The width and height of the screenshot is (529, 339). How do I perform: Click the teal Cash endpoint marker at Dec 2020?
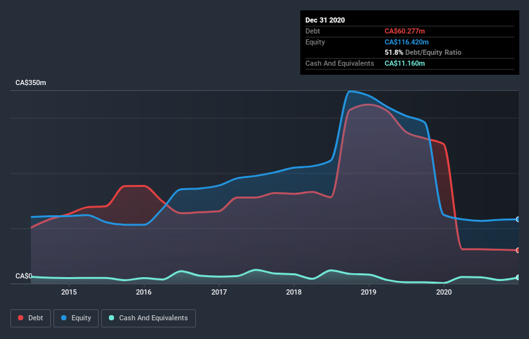[x=518, y=277]
